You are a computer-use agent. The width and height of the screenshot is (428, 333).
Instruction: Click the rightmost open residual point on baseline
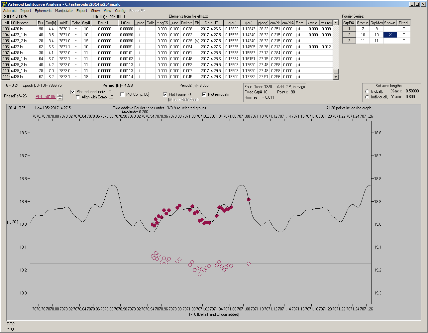point(249,264)
